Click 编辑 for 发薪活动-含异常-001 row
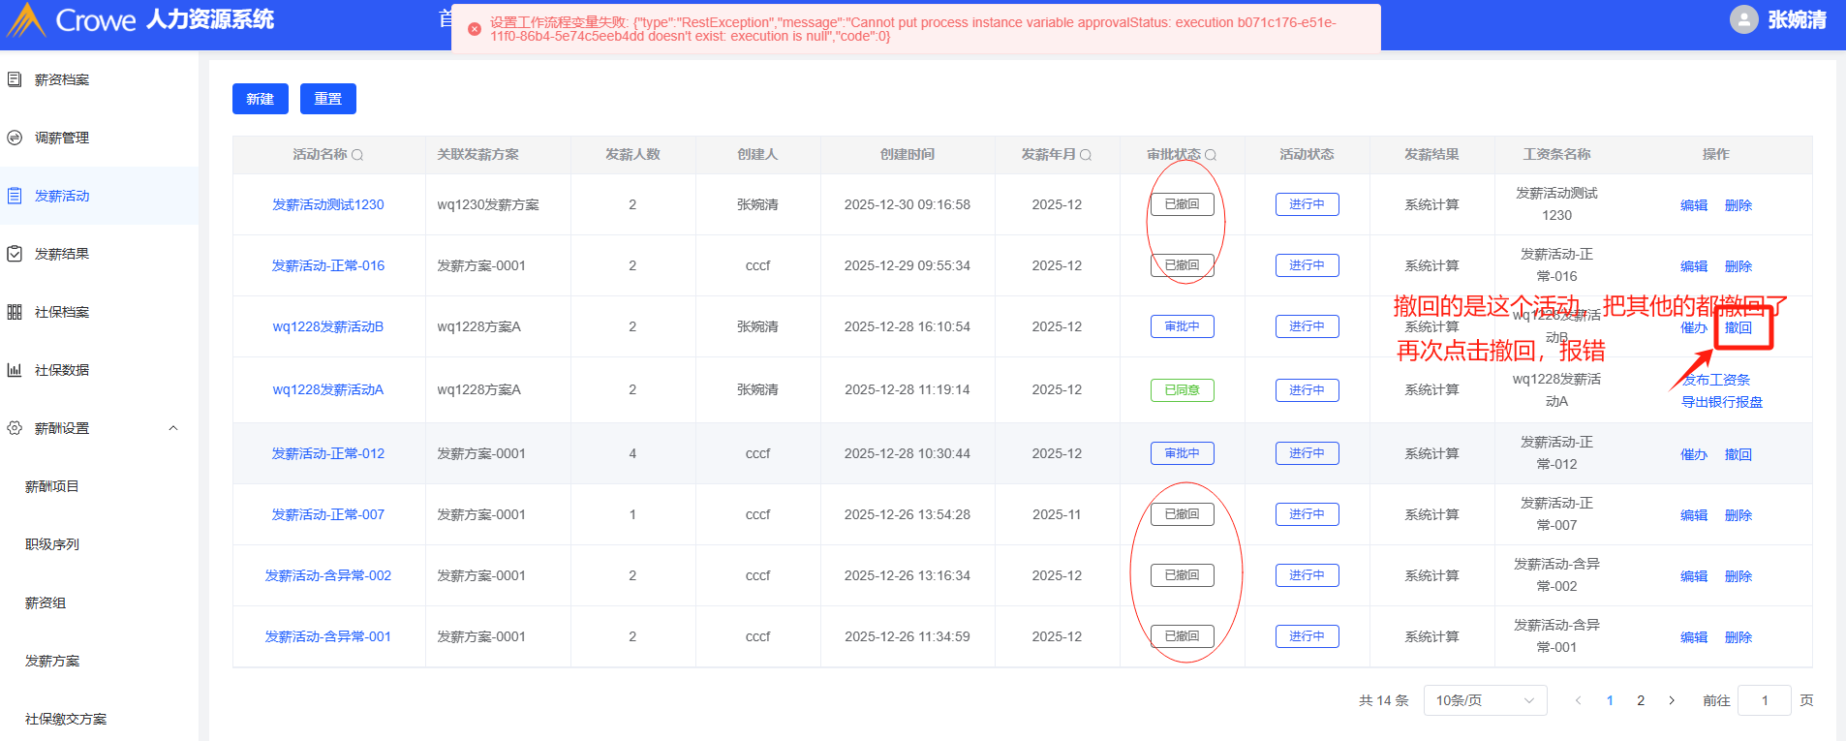 tap(1694, 637)
